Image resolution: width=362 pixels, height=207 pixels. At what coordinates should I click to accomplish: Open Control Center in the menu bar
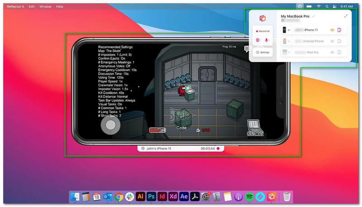(x=334, y=6)
